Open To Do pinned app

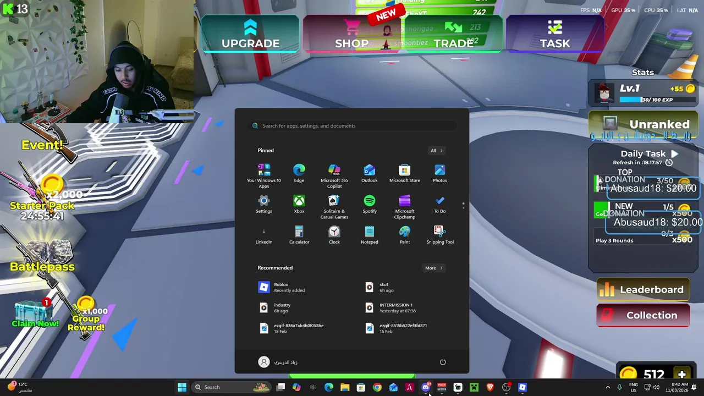[440, 204]
